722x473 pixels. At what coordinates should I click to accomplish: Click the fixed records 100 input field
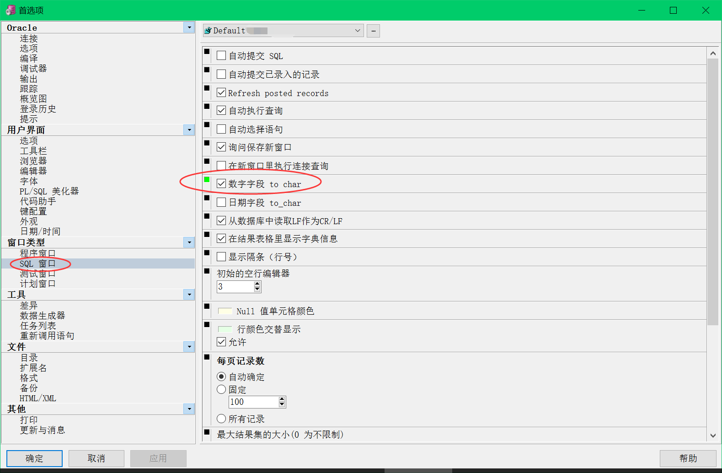tap(253, 402)
